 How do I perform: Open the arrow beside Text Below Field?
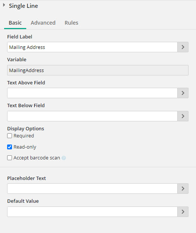click(183, 116)
